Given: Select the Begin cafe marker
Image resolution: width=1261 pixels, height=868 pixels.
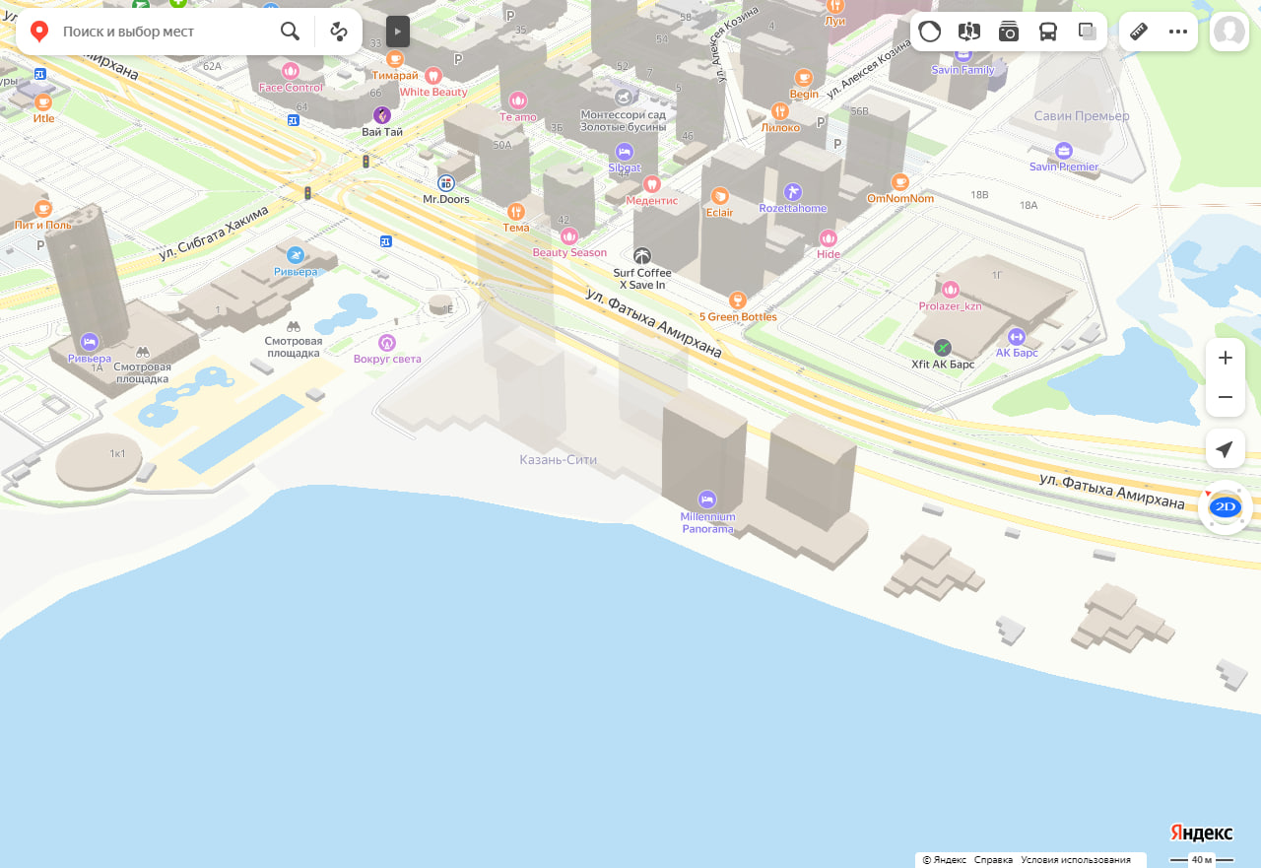Looking at the screenshot, I should pyautogui.click(x=804, y=78).
